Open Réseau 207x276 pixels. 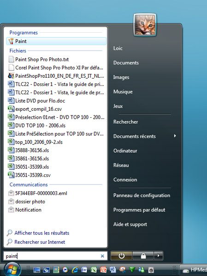(x=121, y=165)
